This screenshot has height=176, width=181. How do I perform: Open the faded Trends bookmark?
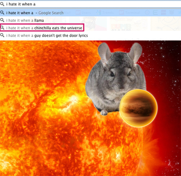coord(105,13)
